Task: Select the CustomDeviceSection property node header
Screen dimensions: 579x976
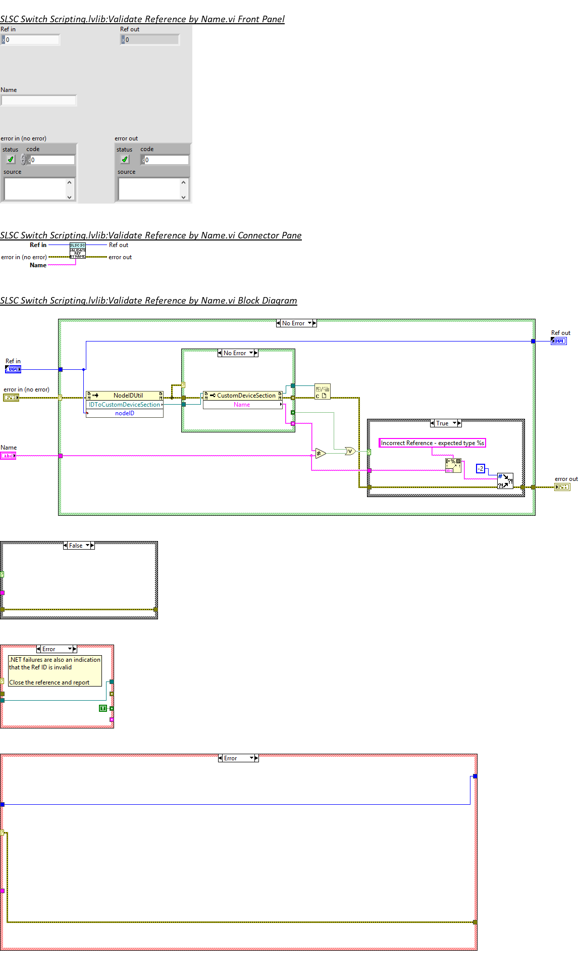Action: click(242, 396)
